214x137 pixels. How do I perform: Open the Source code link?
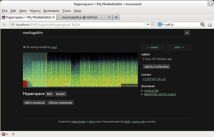(138, 122)
